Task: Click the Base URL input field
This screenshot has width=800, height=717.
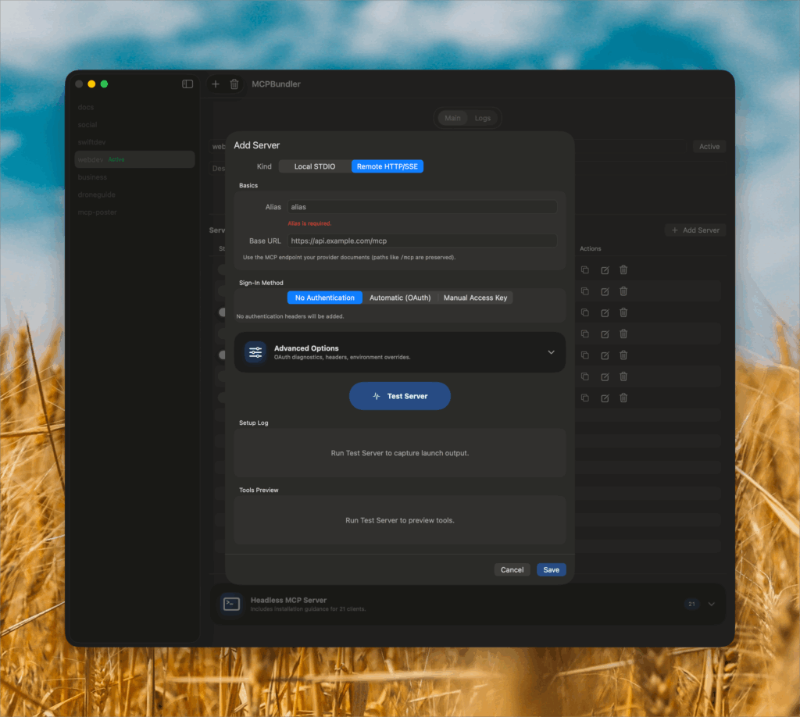Action: pos(422,241)
